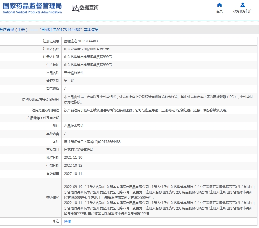Click the 数据查询 heading
This screenshot has height=228, width=259.
(x=89, y=8)
